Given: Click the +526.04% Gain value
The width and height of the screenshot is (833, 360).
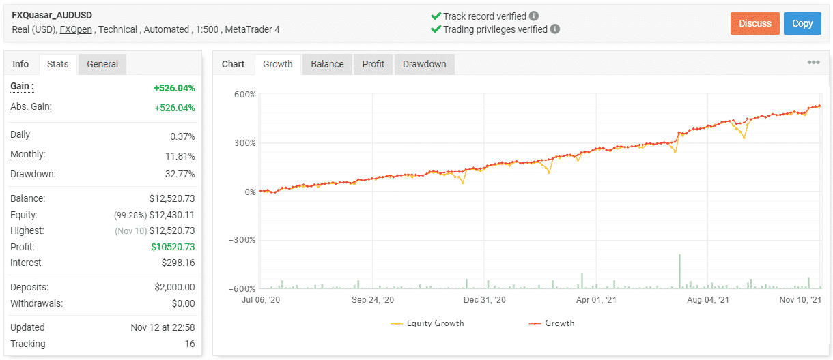Looking at the screenshot, I should pyautogui.click(x=174, y=88).
